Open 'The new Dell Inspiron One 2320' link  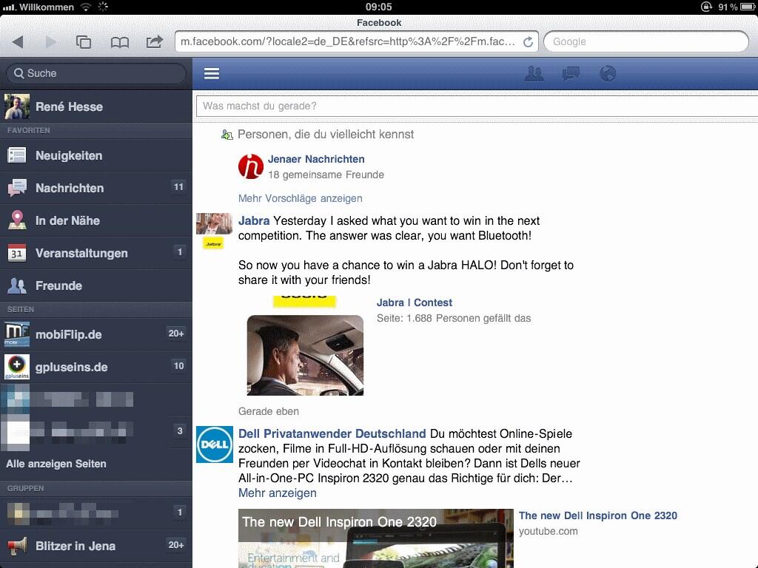click(x=598, y=515)
